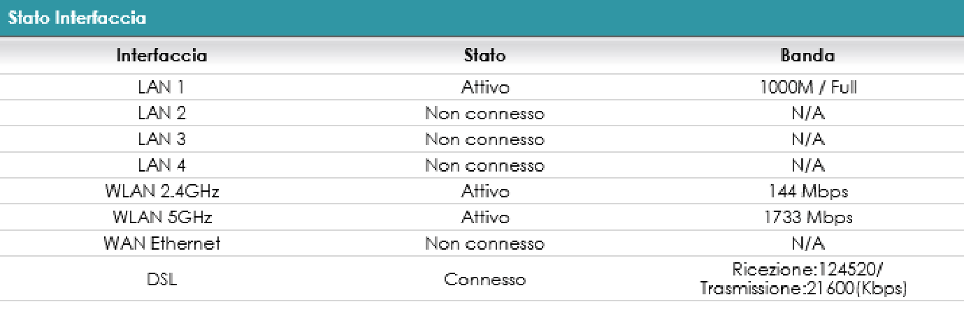Click the 1733 Mbps band value
Viewport: 964px width, 325px height.
(807, 218)
